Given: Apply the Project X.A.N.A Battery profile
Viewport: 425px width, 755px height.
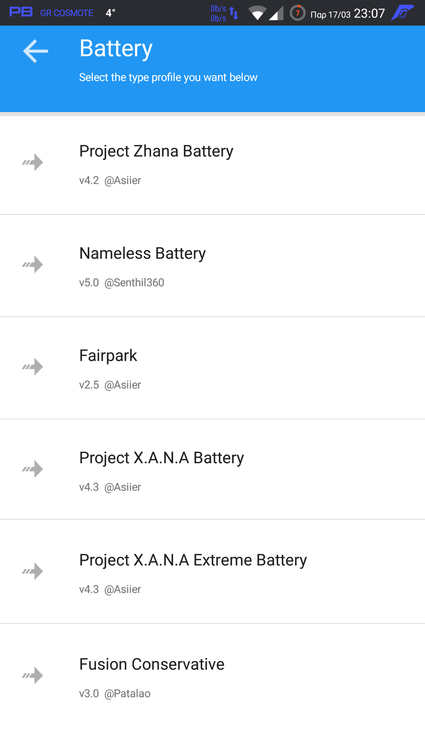Looking at the screenshot, I should click(161, 458).
